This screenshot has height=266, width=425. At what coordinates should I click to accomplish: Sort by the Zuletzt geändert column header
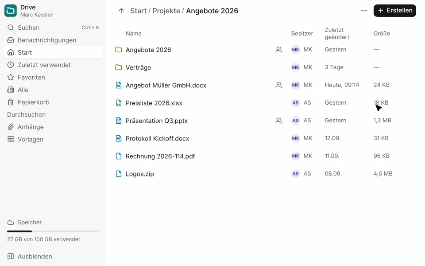[337, 33]
